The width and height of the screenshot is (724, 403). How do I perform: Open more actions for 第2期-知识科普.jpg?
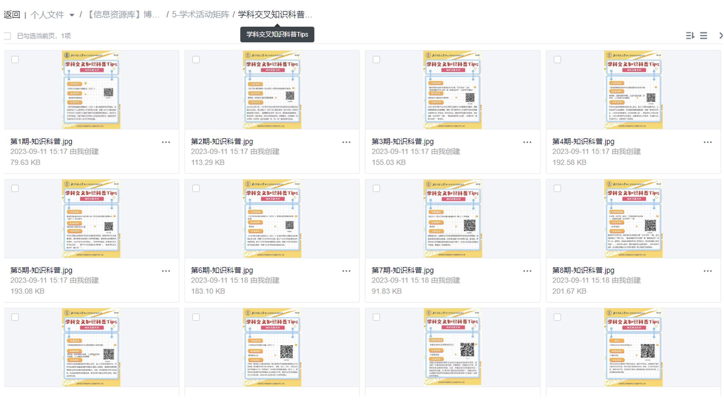[346, 142]
